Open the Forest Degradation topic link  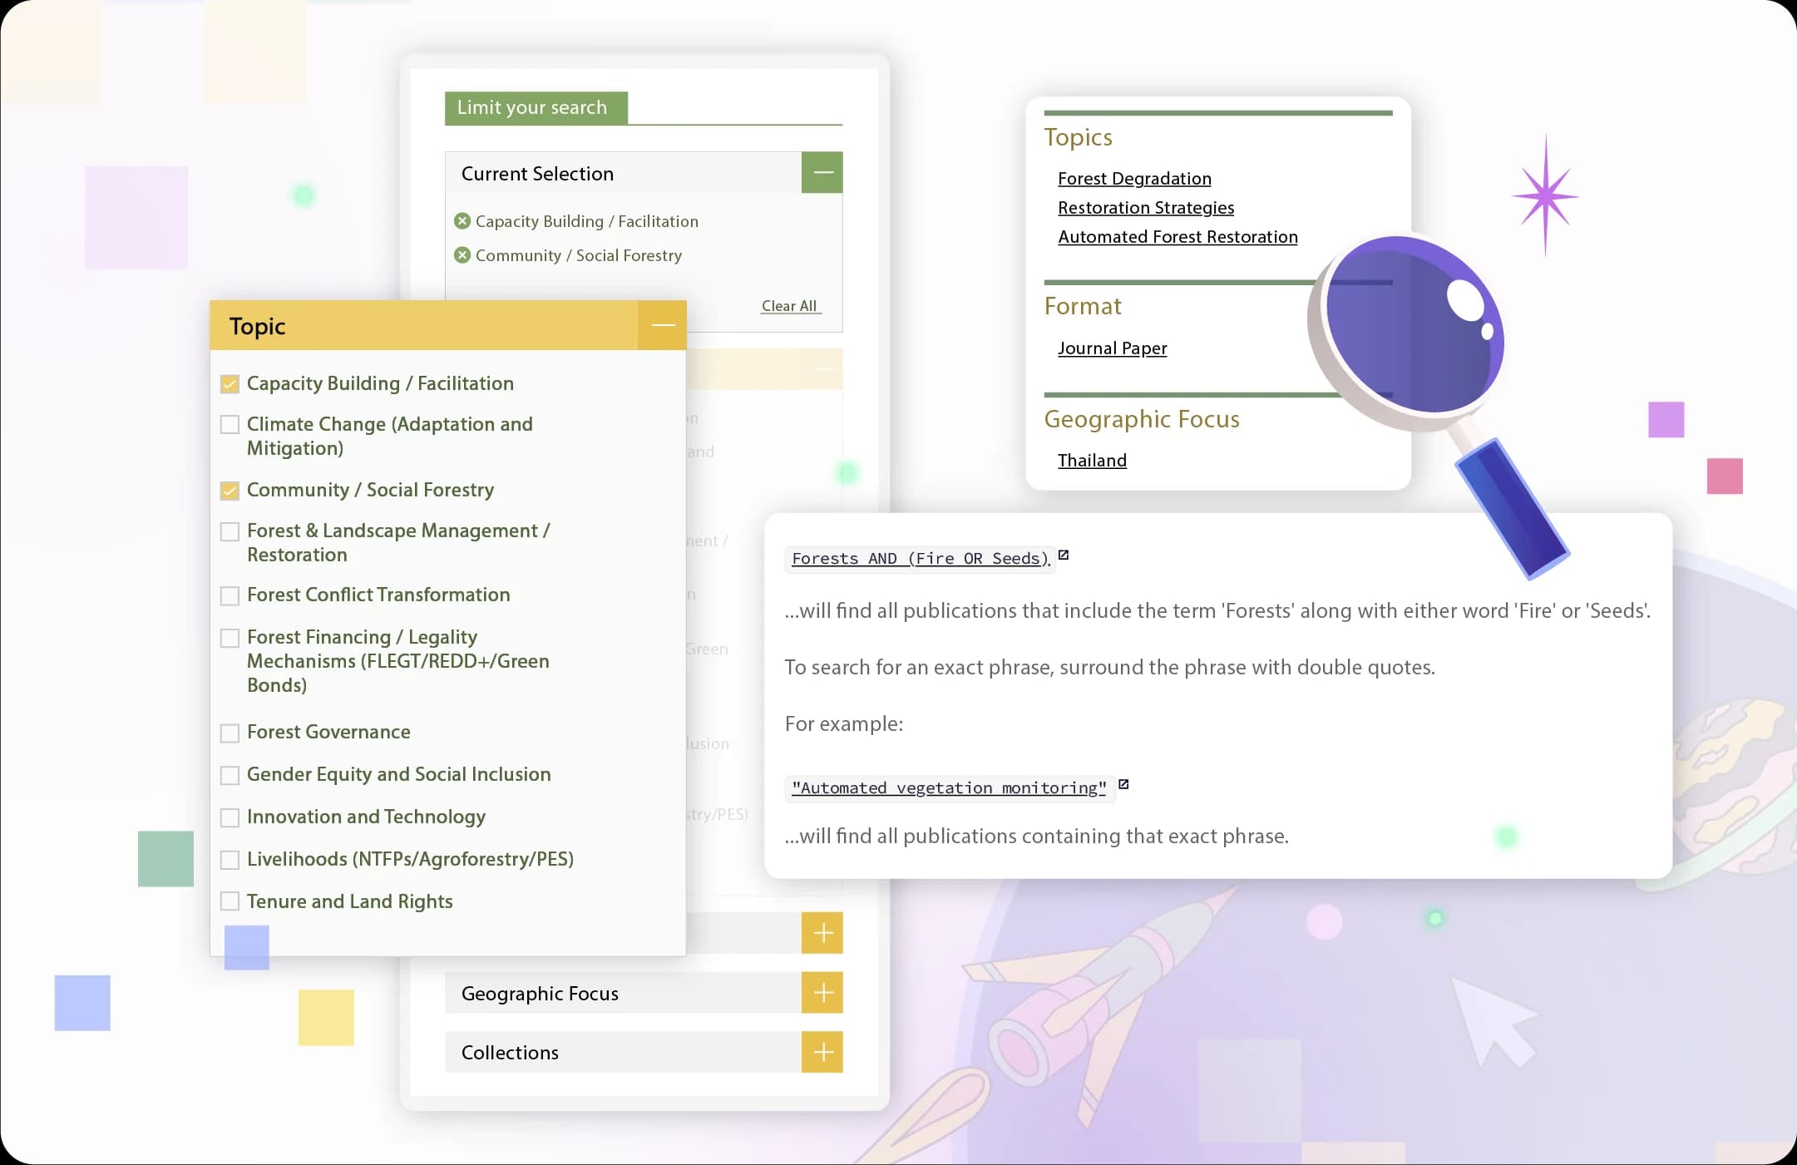(1134, 178)
